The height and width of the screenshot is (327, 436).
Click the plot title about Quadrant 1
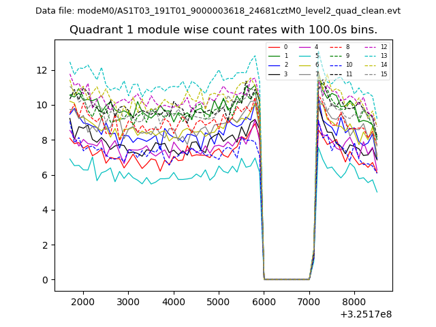pos(223,30)
